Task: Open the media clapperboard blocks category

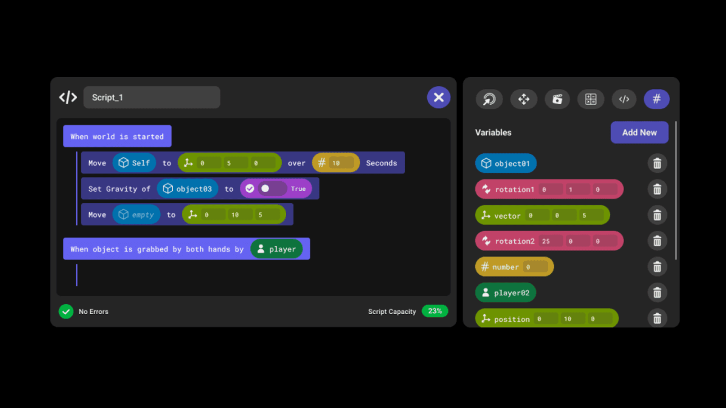Action: [557, 99]
